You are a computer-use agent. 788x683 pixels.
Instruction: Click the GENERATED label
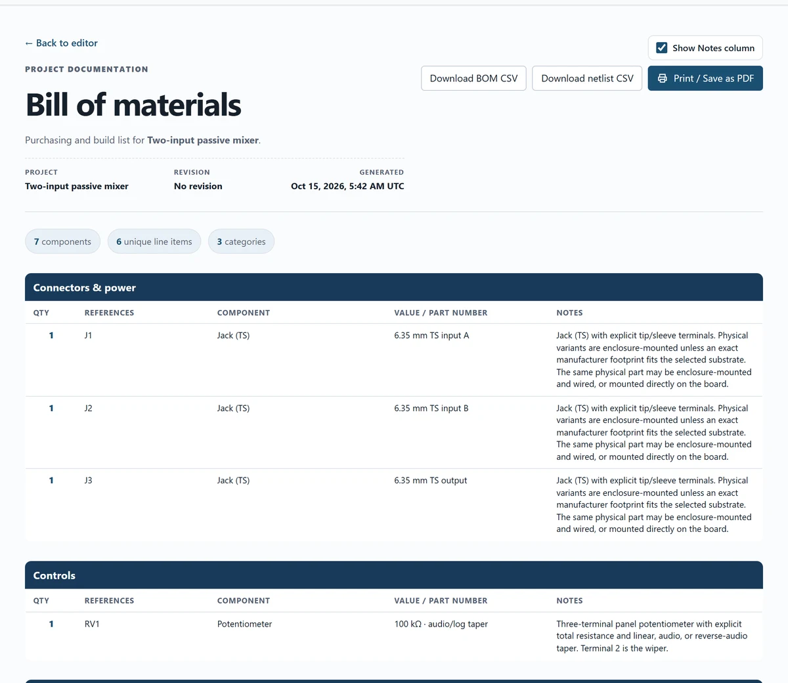(x=382, y=172)
